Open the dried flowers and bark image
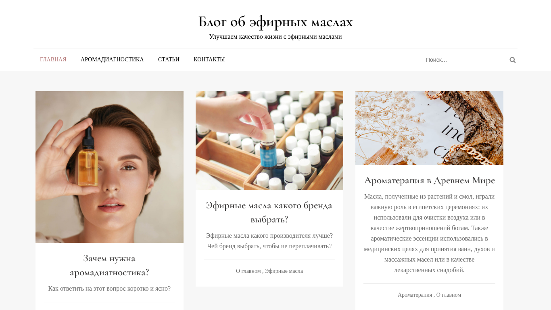The width and height of the screenshot is (551, 310). (429, 128)
